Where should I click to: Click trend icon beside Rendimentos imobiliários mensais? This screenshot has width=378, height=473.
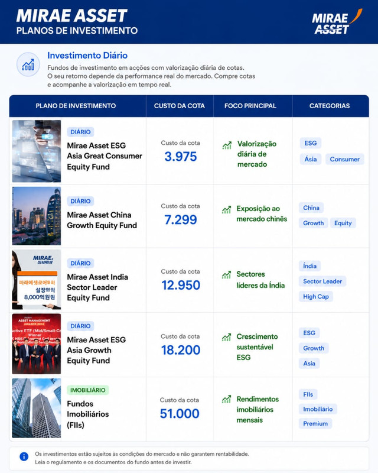[226, 400]
